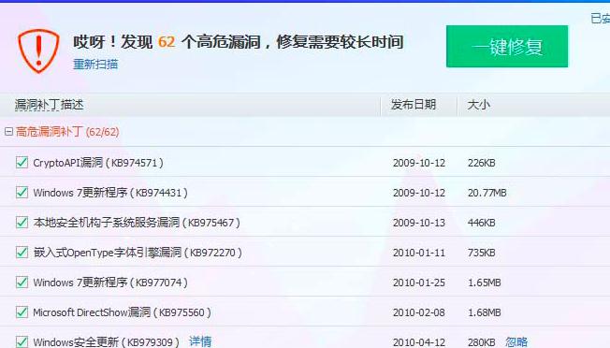The height and width of the screenshot is (348, 610).
Task: Uncheck the CryptoAPI漏洞 KB974571 checkbox
Action: (x=22, y=163)
